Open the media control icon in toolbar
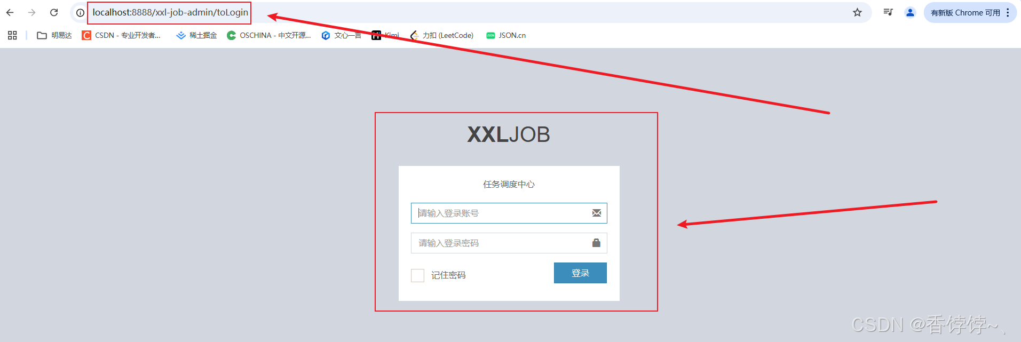This screenshot has height=342, width=1021. tap(888, 12)
